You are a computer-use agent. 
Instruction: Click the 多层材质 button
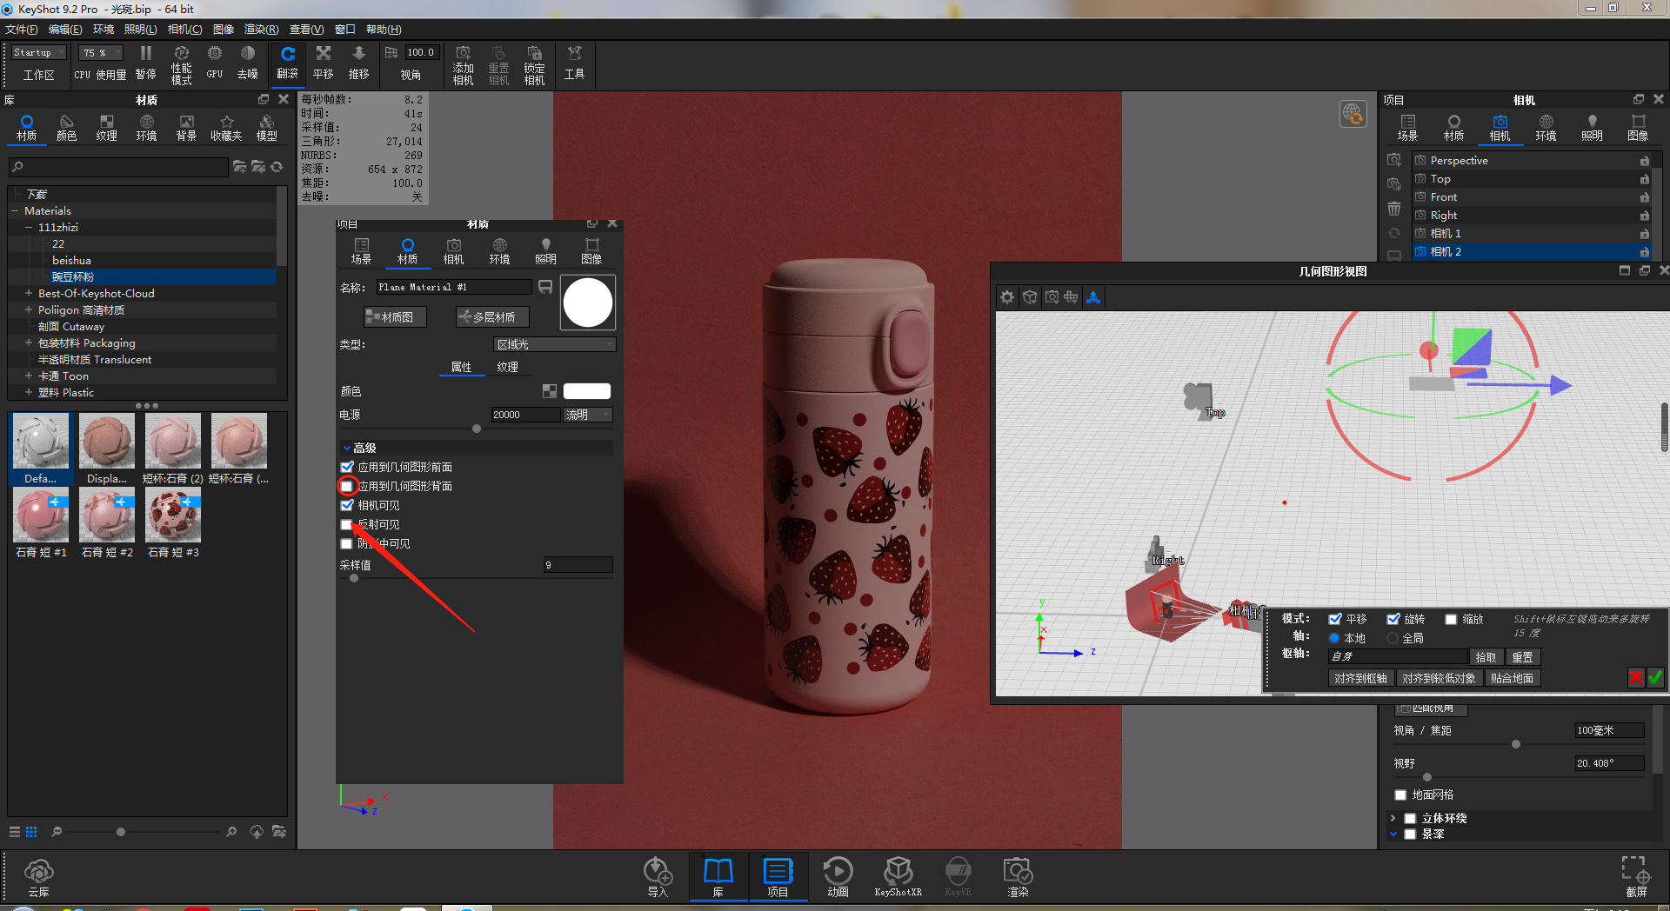[491, 316]
